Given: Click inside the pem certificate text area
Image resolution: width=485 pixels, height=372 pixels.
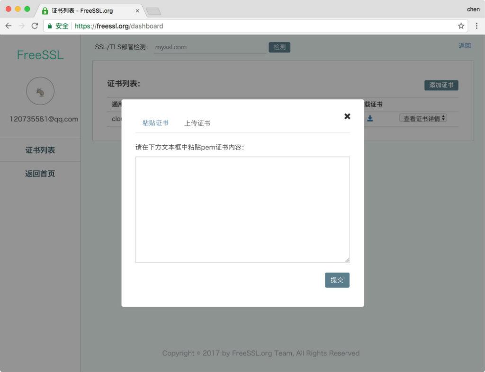Looking at the screenshot, I should 242,209.
